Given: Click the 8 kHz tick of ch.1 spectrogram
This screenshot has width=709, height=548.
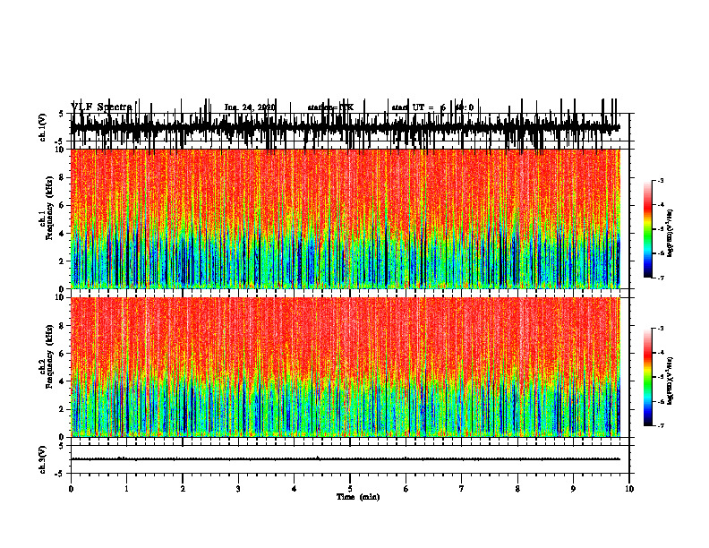Looking at the screenshot, I should click(63, 177).
